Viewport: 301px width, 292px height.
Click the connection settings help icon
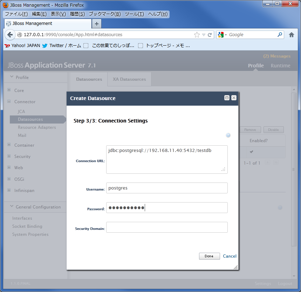point(228,135)
